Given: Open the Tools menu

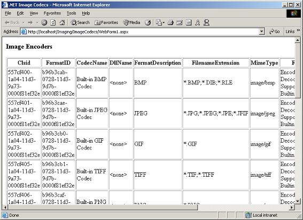Looking at the screenshot, I should (71, 13).
